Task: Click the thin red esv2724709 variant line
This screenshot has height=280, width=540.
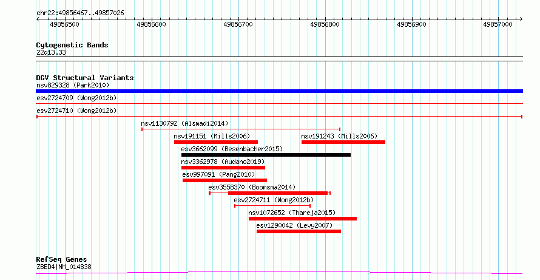Action: (x=279, y=103)
